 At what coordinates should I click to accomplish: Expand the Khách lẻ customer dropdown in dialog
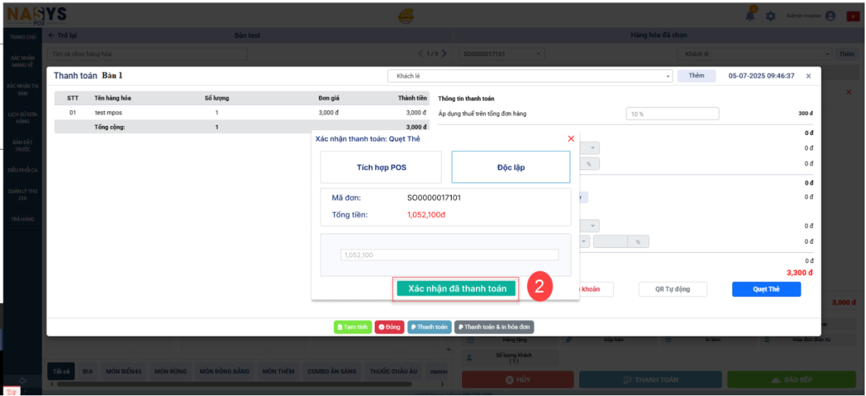668,76
